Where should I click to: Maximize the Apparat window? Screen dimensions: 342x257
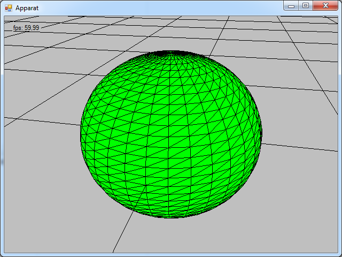(306, 6)
